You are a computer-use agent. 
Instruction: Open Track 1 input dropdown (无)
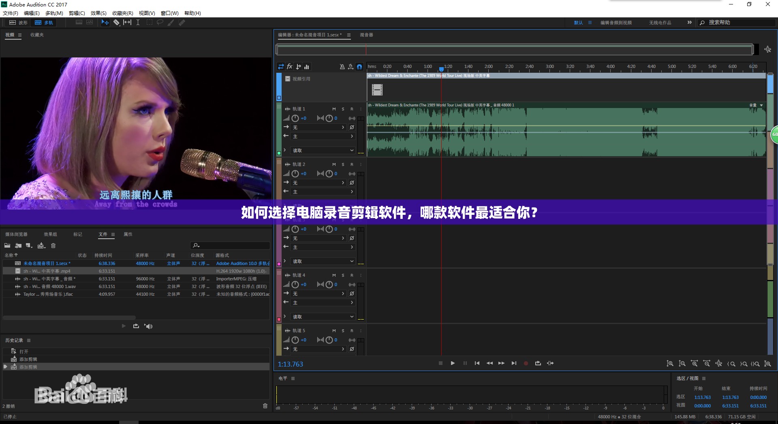(x=318, y=127)
